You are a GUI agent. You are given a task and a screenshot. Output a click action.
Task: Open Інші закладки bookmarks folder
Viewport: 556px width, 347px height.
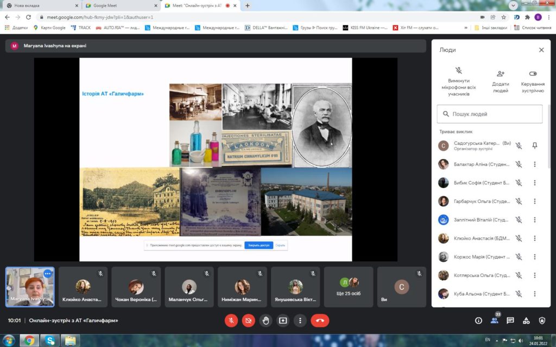click(491, 28)
